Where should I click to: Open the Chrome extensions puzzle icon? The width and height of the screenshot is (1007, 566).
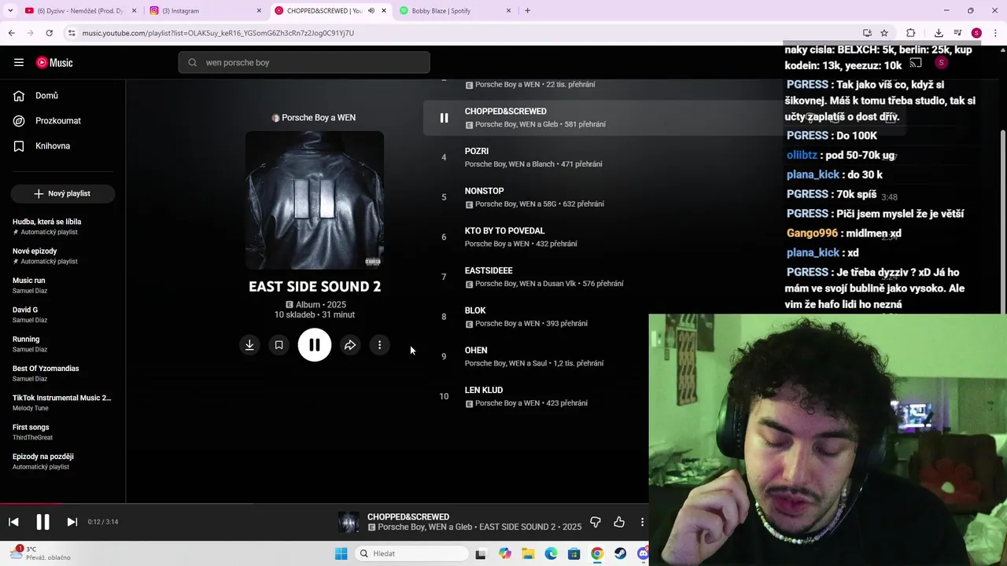(910, 33)
